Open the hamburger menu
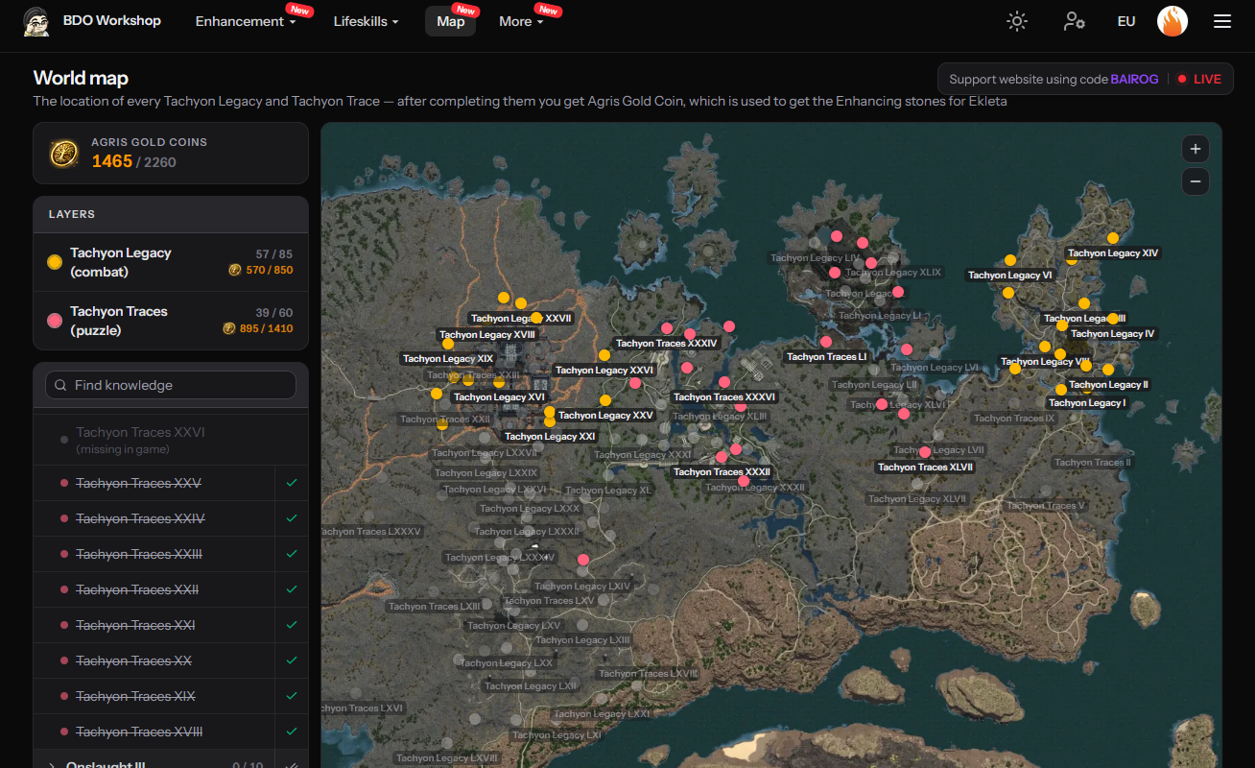Screen dimensions: 1255x768 (1222, 21)
